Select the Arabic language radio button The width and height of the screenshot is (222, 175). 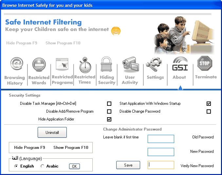42,166
